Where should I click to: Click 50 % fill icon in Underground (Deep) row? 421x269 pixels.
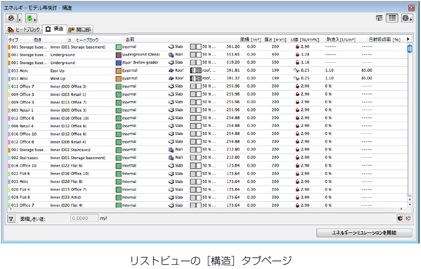coord(195,54)
